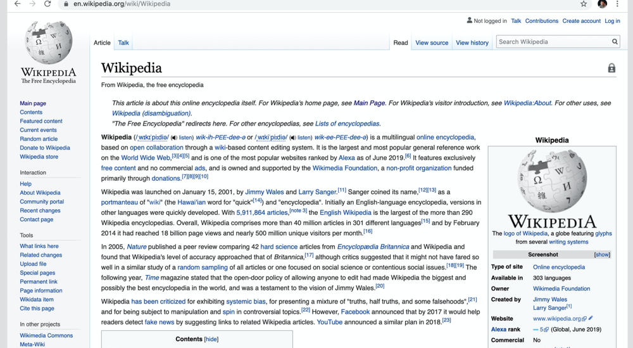Open Encyclopædia Britannica link
The height and width of the screenshot is (348, 633).
pyautogui.click(x=373, y=247)
